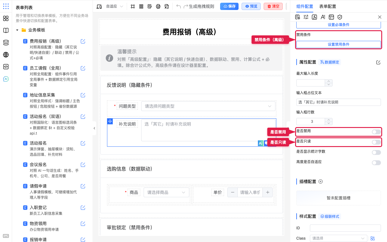This screenshot has height=242, width=387.
Task: Click the open book icon in sidebar
Action: pos(6,31)
